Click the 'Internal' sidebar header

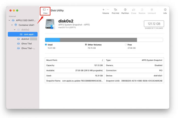click(12, 16)
